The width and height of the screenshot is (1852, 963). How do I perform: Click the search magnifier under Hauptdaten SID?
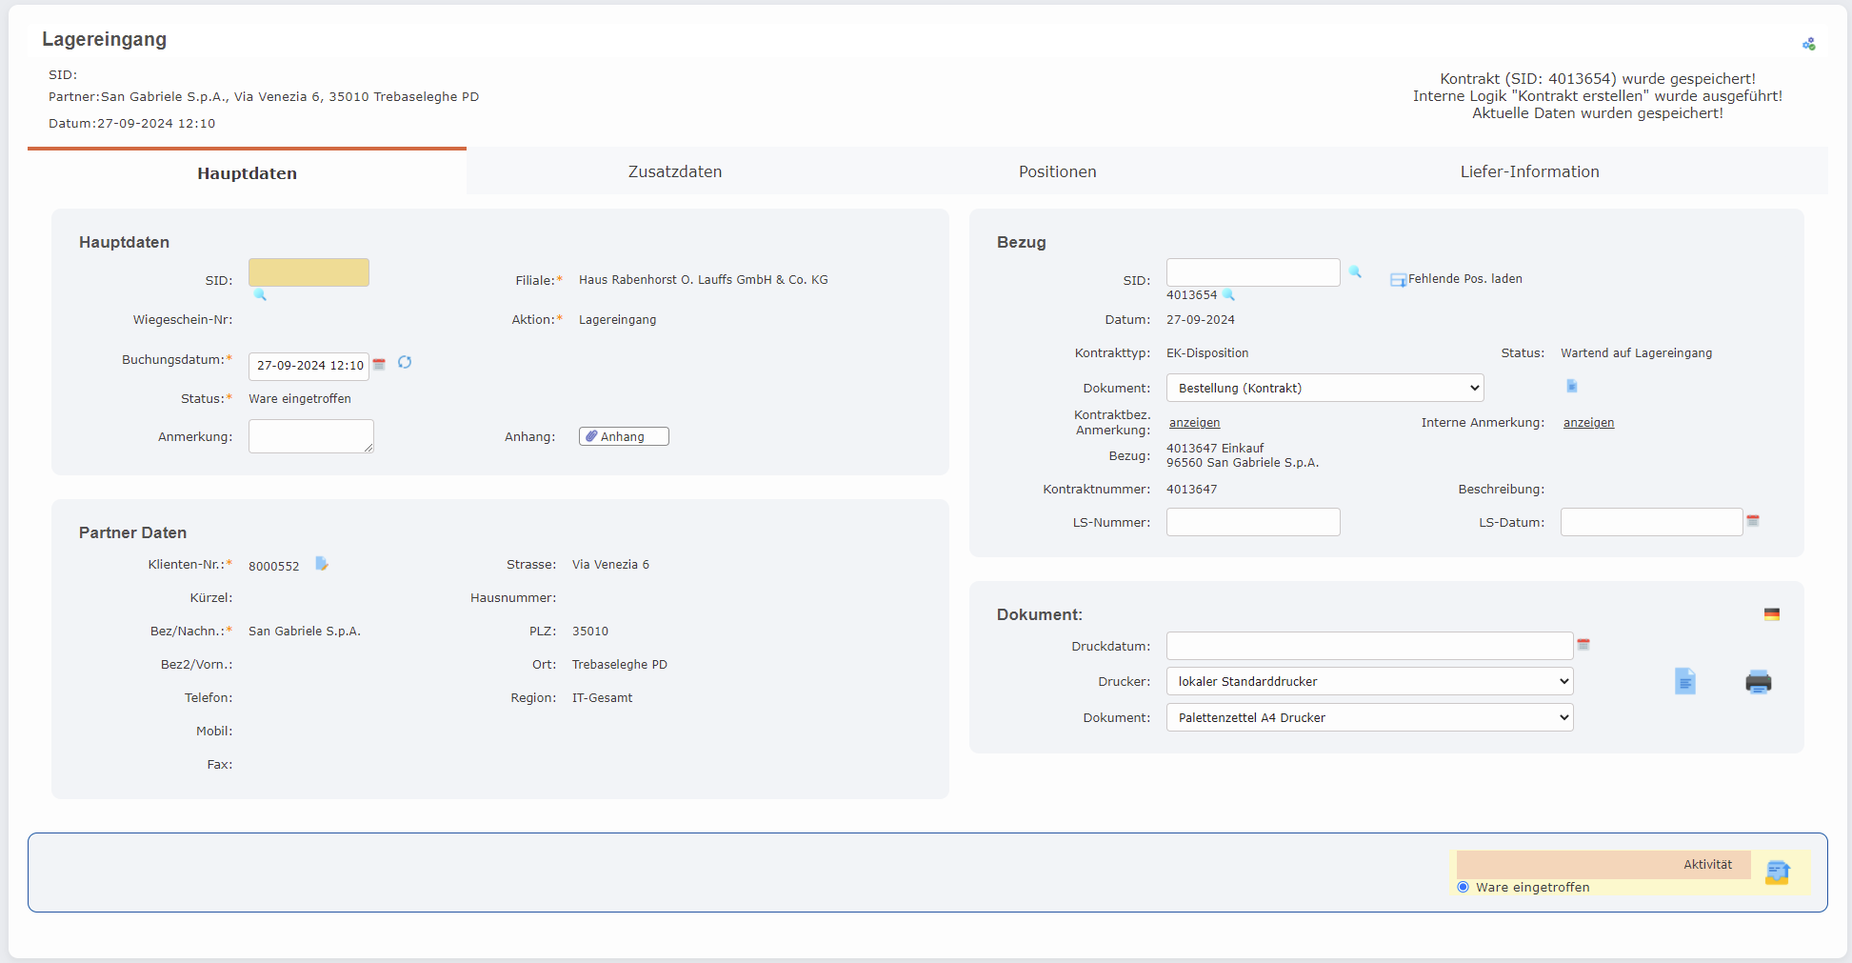(260, 295)
